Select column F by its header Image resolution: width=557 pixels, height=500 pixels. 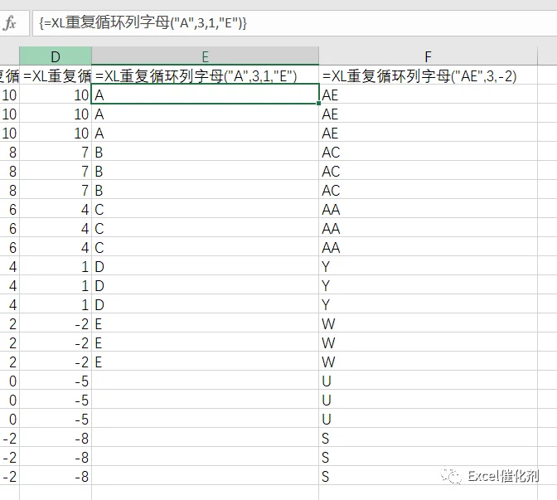tap(428, 56)
